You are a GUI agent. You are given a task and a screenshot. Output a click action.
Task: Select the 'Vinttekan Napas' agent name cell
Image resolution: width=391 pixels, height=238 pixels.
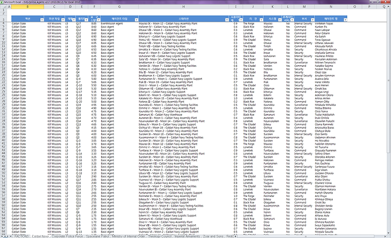click(331, 23)
